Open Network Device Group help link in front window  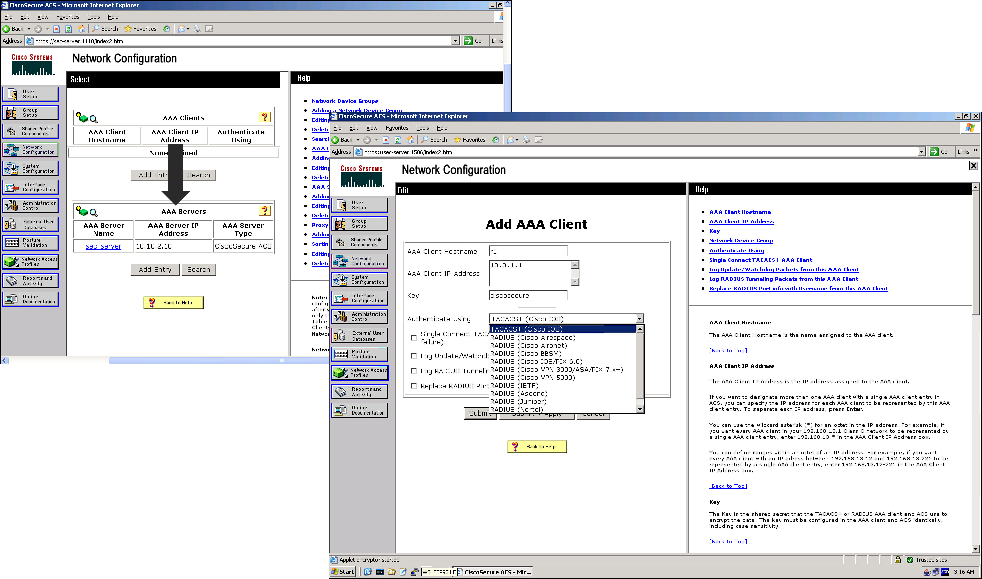pos(741,241)
